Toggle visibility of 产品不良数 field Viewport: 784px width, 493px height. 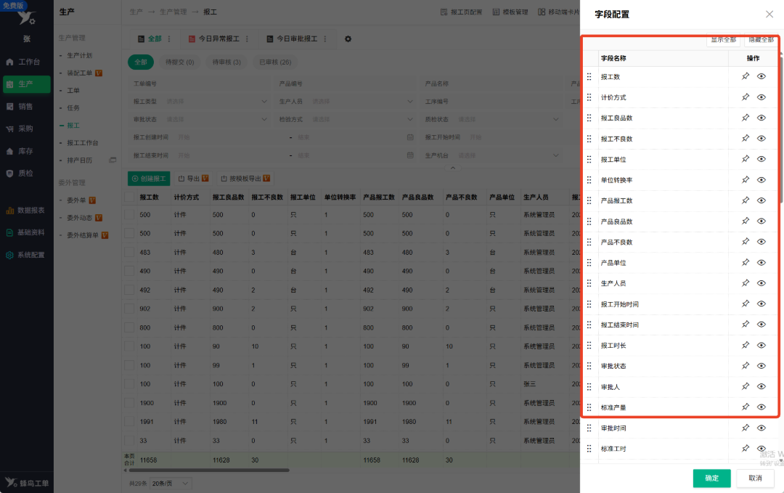761,242
